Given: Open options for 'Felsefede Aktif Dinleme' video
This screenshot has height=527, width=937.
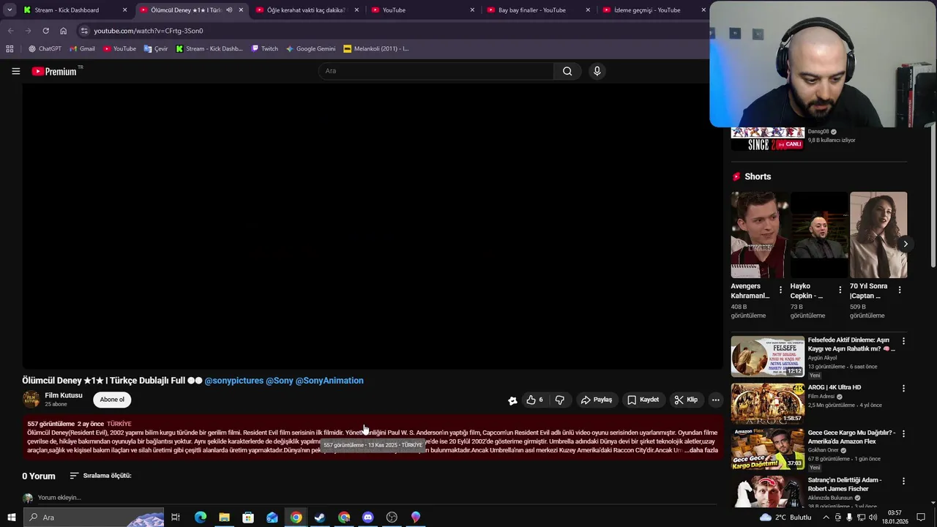Looking at the screenshot, I should pyautogui.click(x=903, y=341).
